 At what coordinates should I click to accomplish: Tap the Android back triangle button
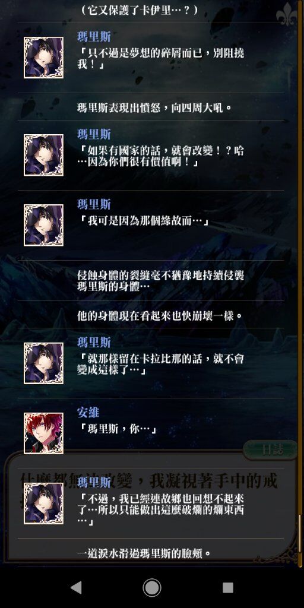point(76,587)
